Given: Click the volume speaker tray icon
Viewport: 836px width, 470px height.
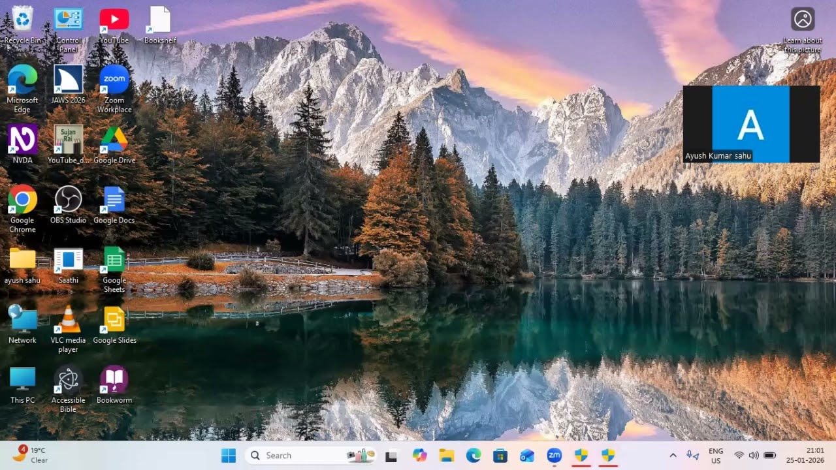Looking at the screenshot, I should tap(754, 456).
